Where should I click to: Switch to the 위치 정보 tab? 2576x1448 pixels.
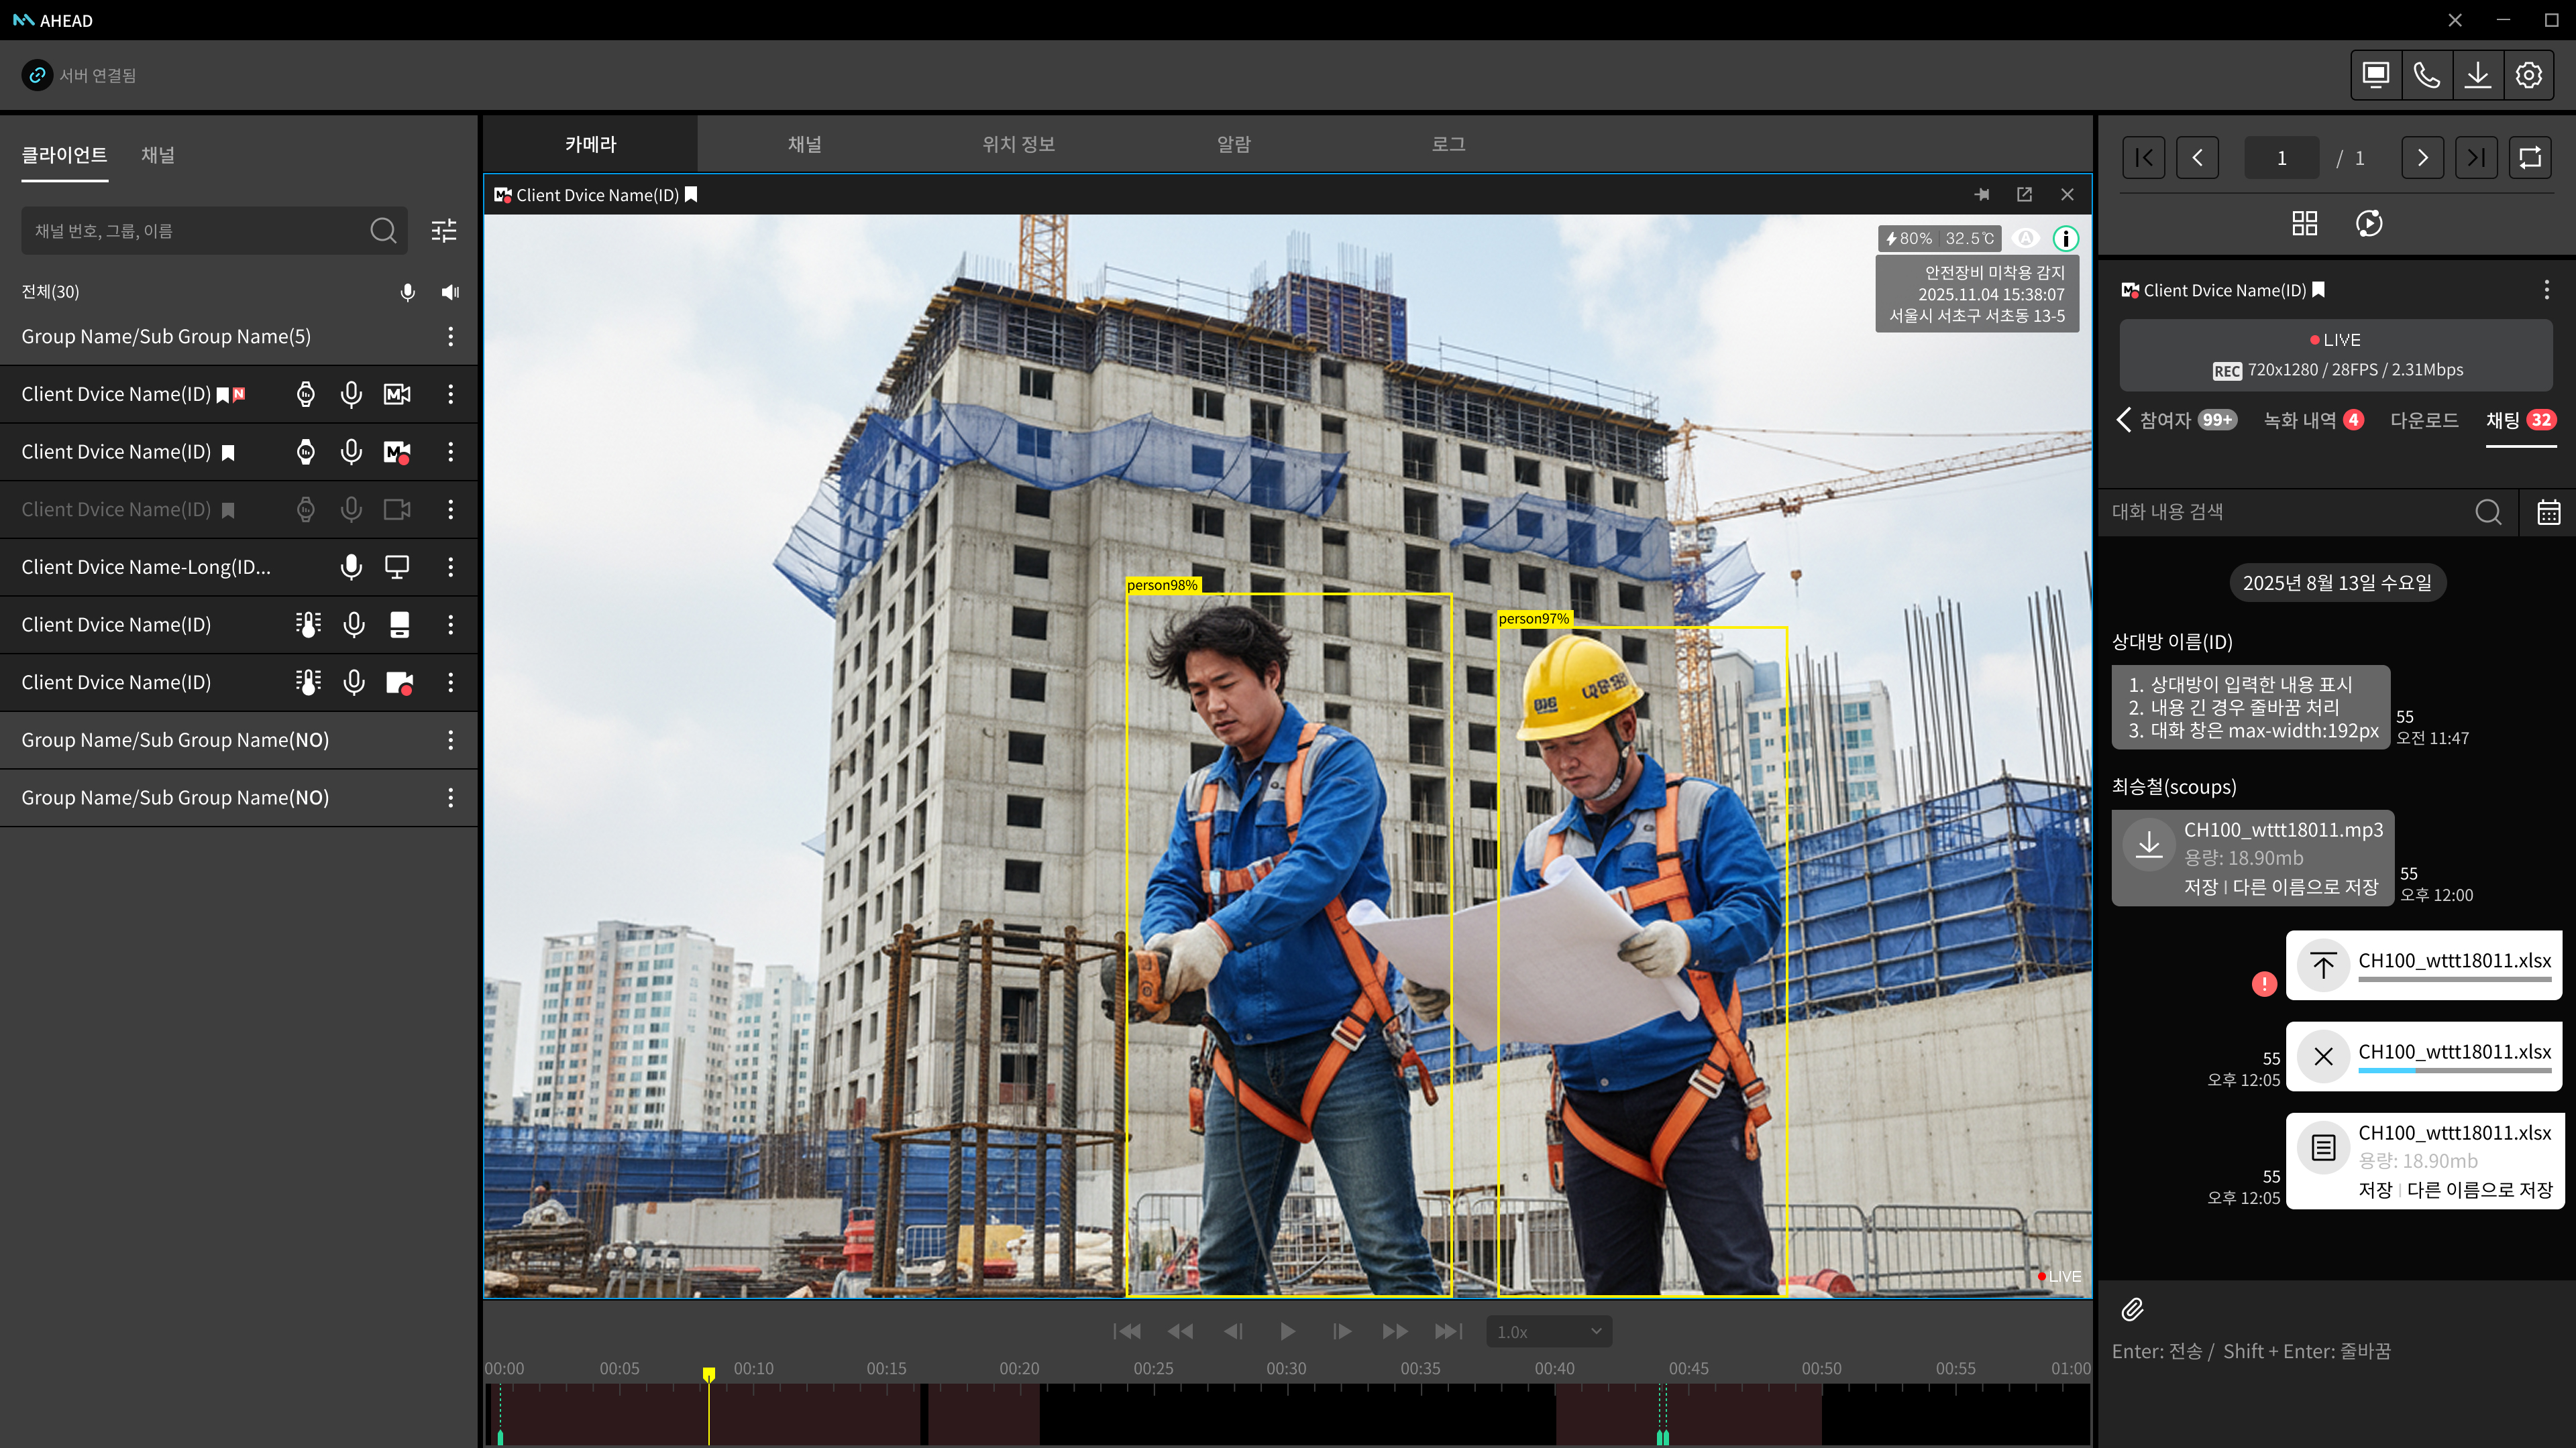(1018, 144)
